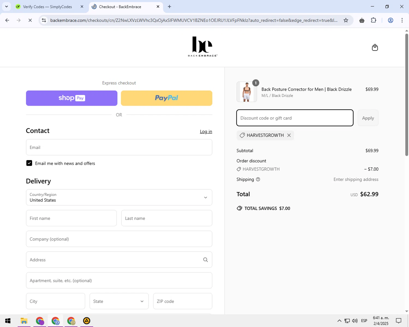Open the notification center icon
This screenshot has height=327, width=409.
(x=399, y=321)
